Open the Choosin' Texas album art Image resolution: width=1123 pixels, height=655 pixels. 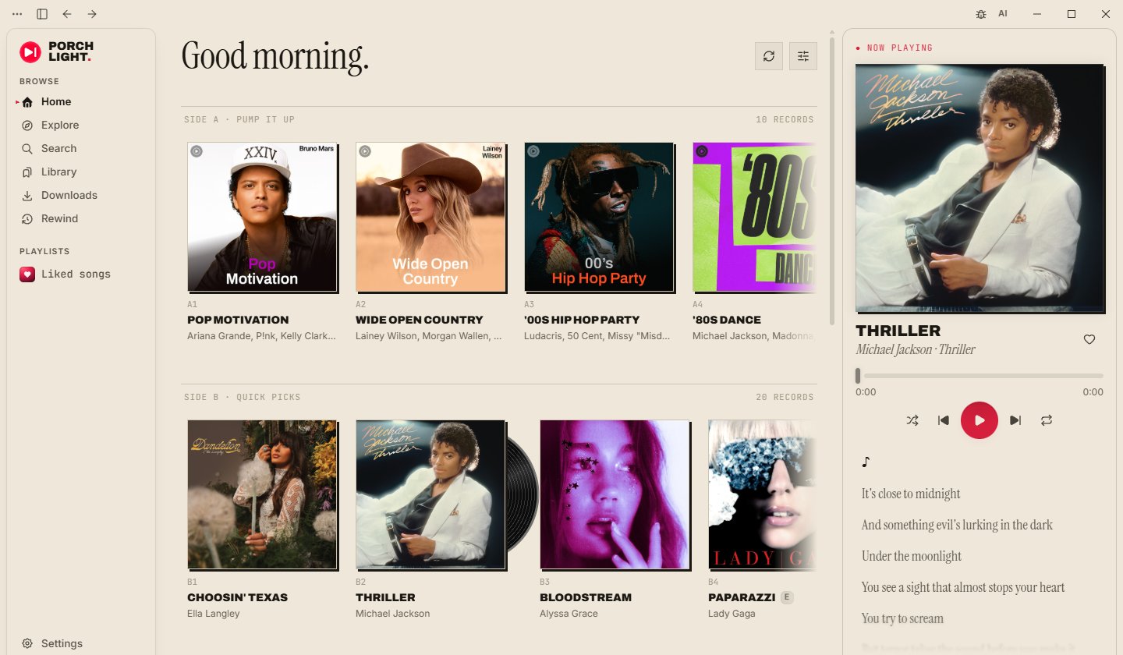coord(262,494)
